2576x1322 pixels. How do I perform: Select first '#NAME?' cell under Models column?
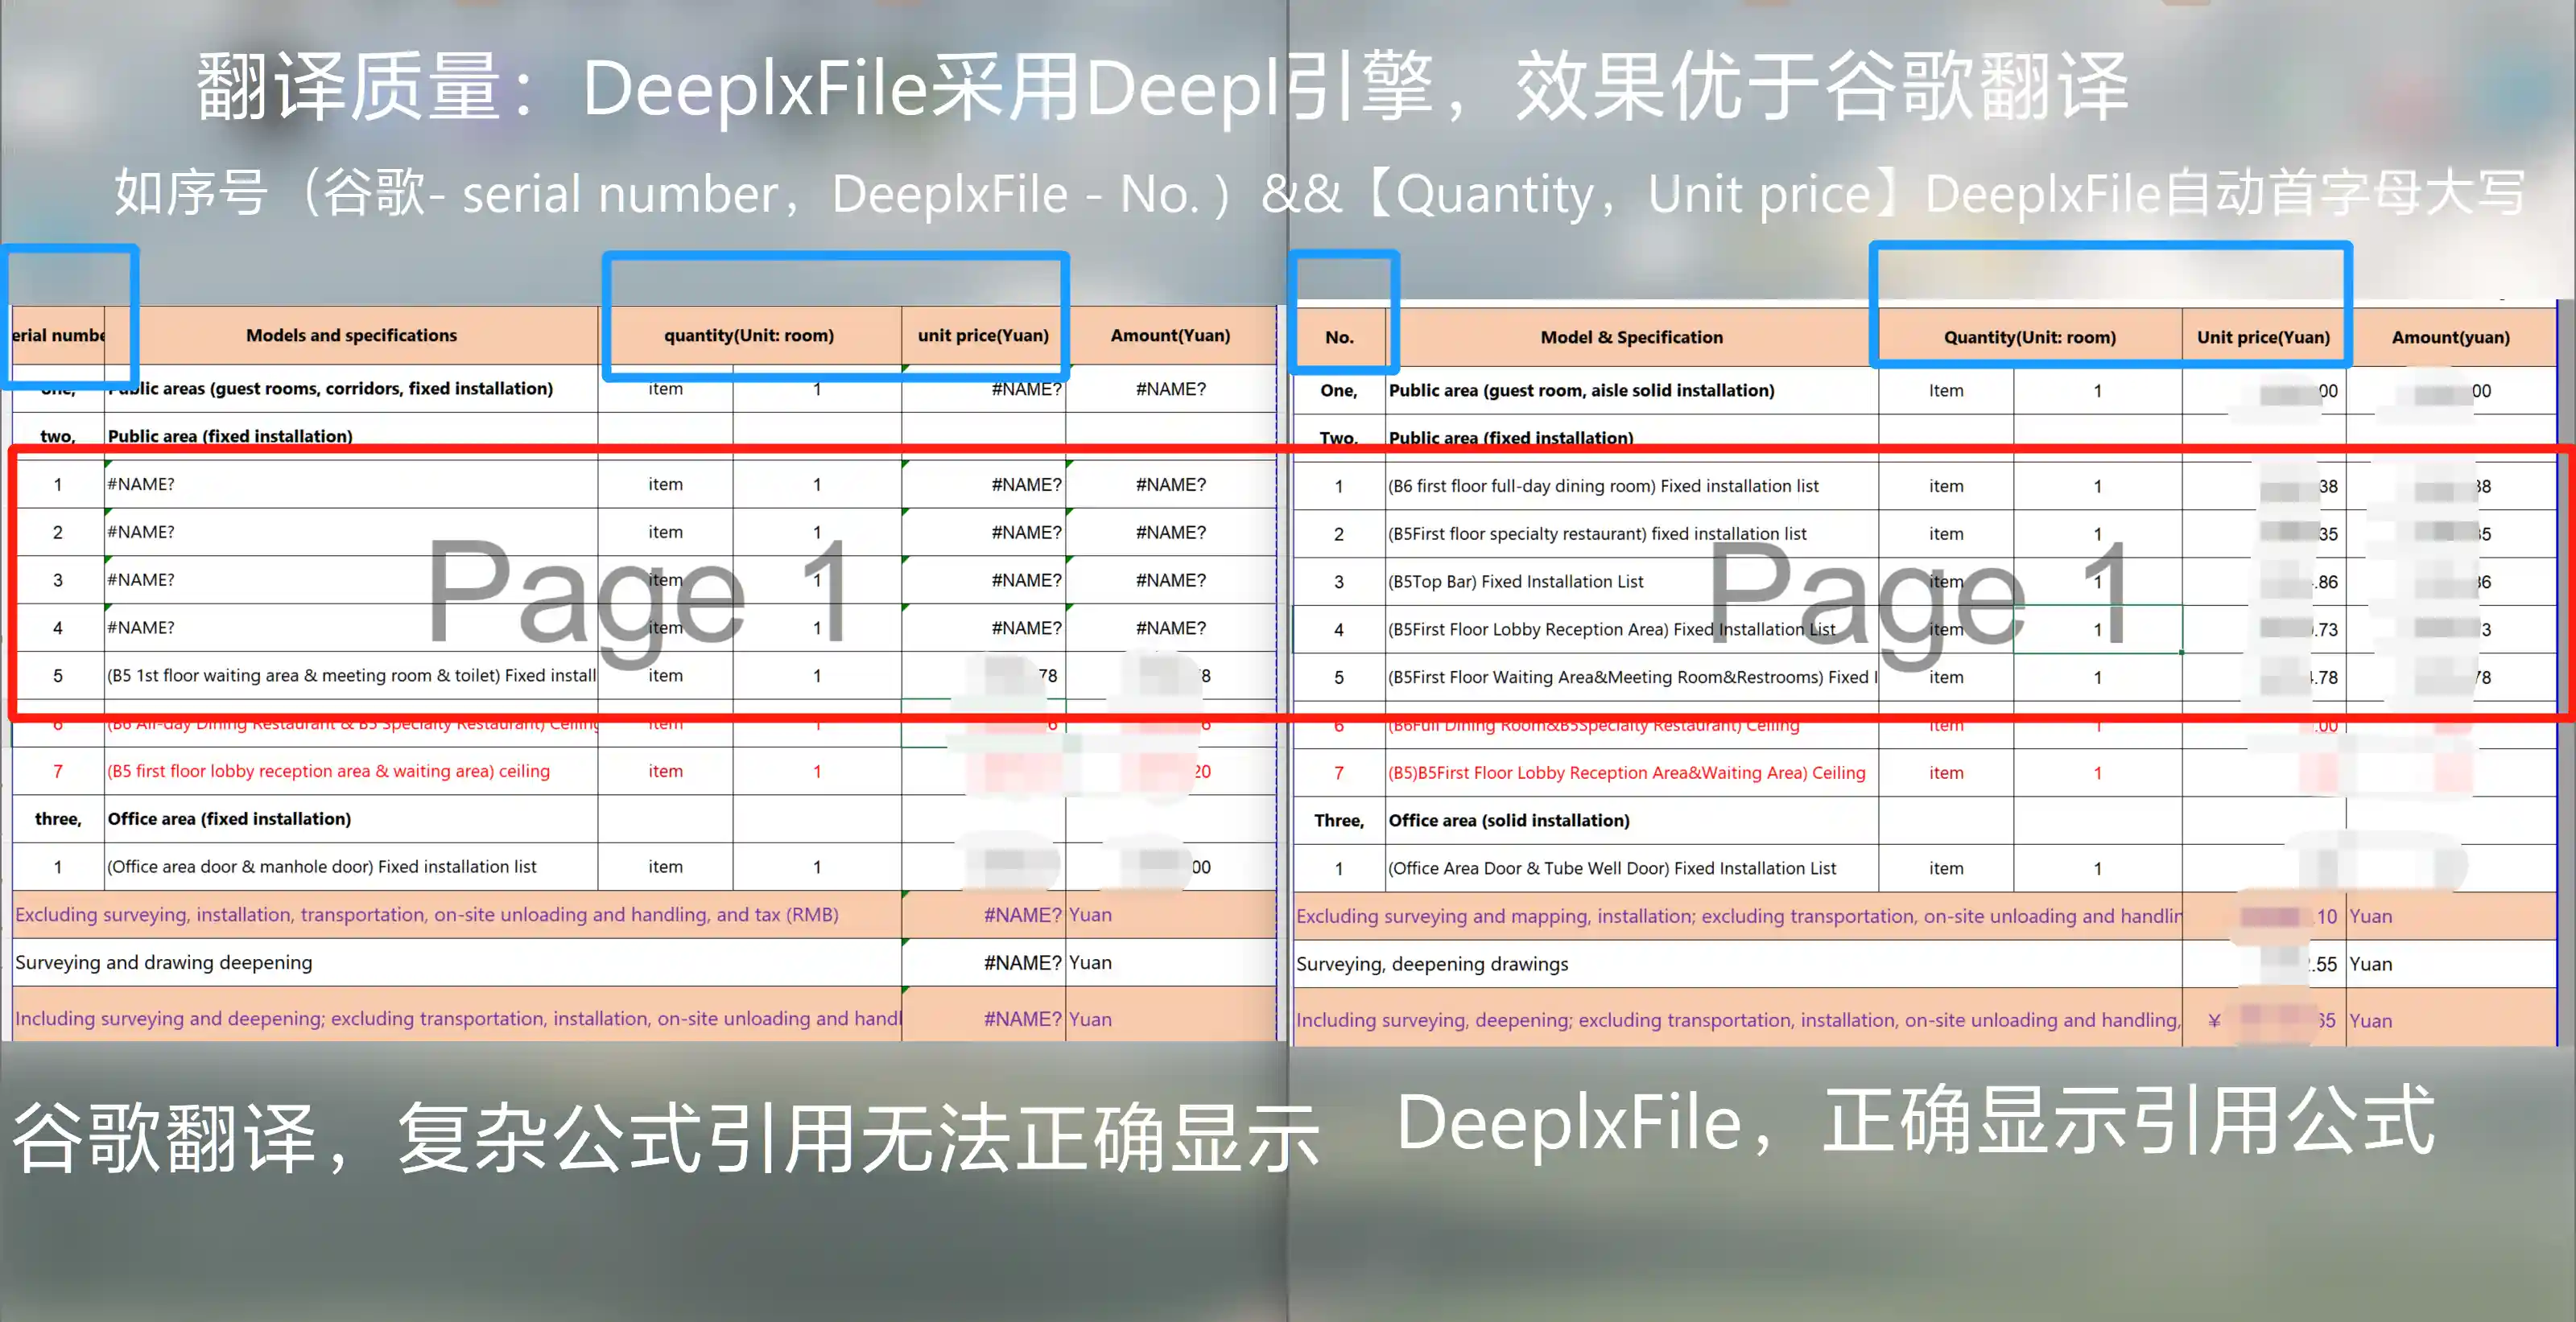(141, 484)
